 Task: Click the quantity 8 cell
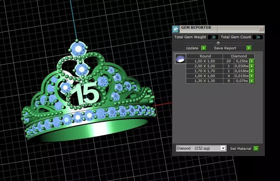(228, 81)
